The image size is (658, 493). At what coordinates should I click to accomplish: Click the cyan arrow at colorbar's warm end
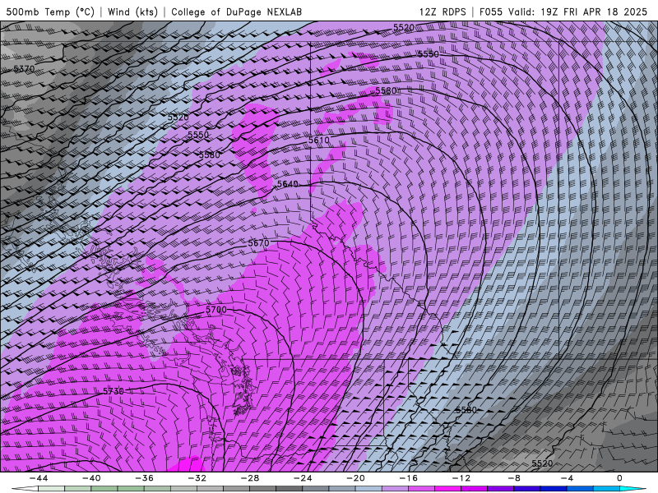633,489
